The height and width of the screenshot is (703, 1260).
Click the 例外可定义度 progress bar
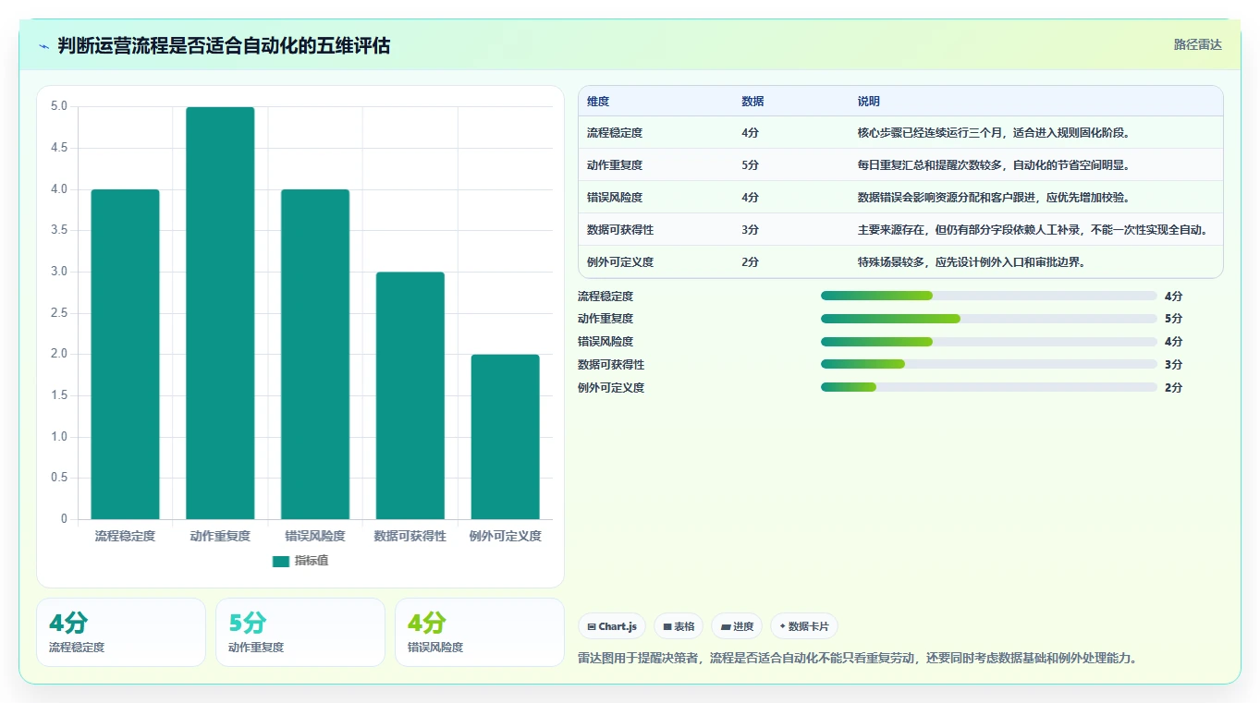pos(989,387)
